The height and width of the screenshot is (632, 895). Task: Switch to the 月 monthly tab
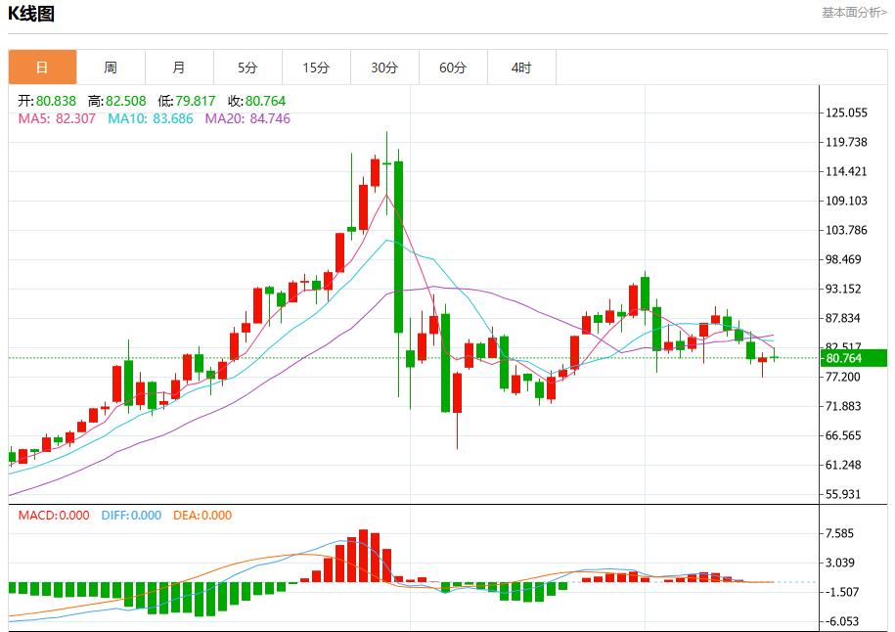pyautogui.click(x=179, y=68)
